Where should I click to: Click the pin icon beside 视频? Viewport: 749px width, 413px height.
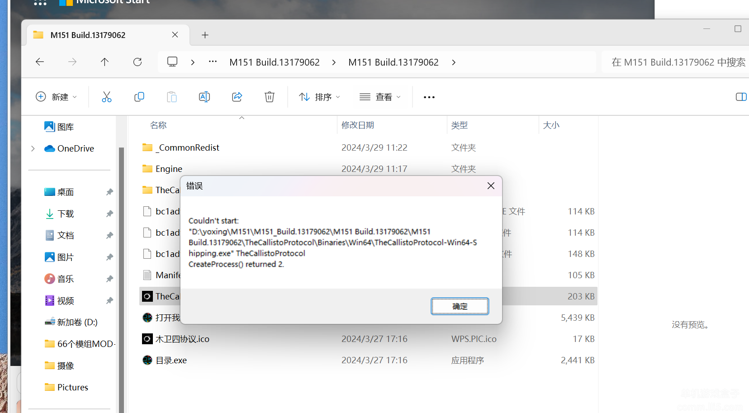[109, 300]
